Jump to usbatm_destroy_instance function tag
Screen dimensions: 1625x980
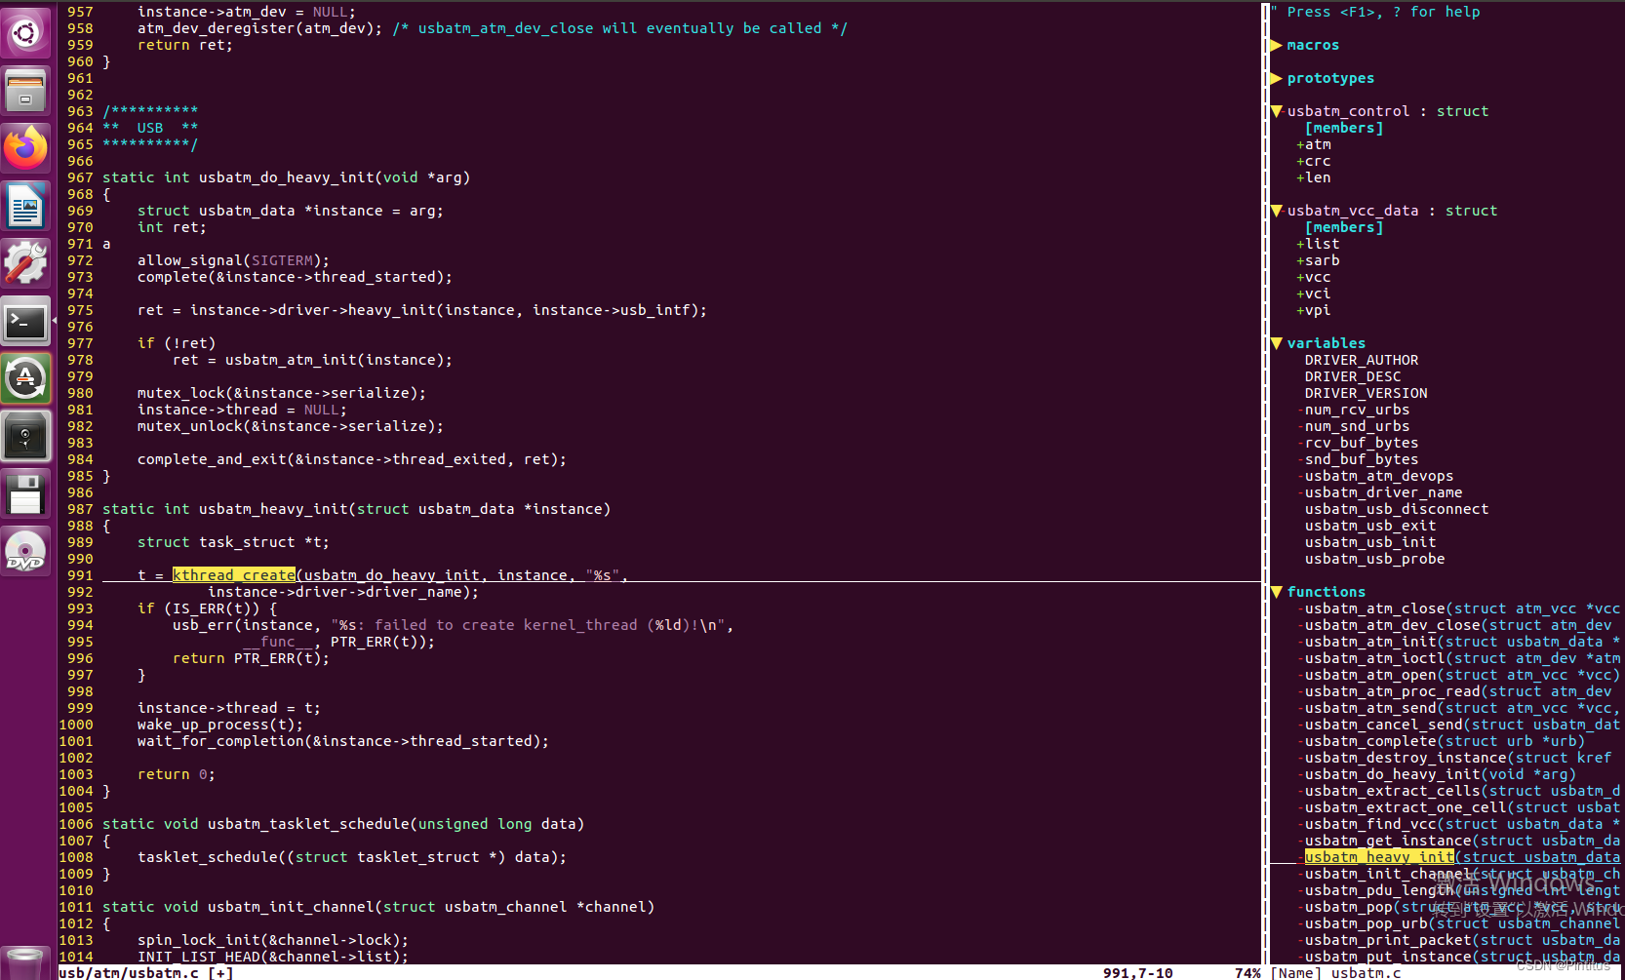[x=1406, y=758]
